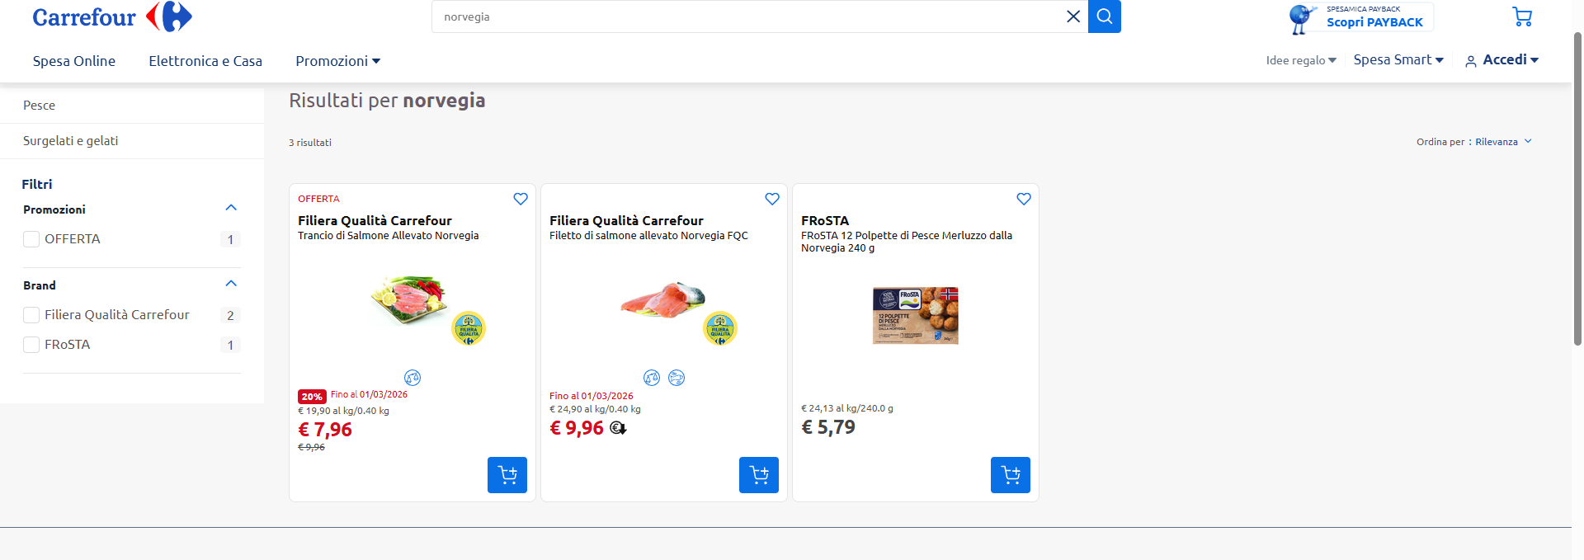
Task: Go to Elettronica e Casa section
Action: click(x=205, y=61)
